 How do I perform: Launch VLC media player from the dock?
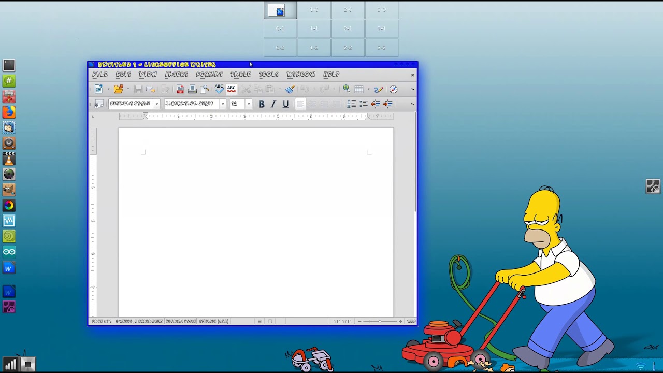[x=9, y=159]
